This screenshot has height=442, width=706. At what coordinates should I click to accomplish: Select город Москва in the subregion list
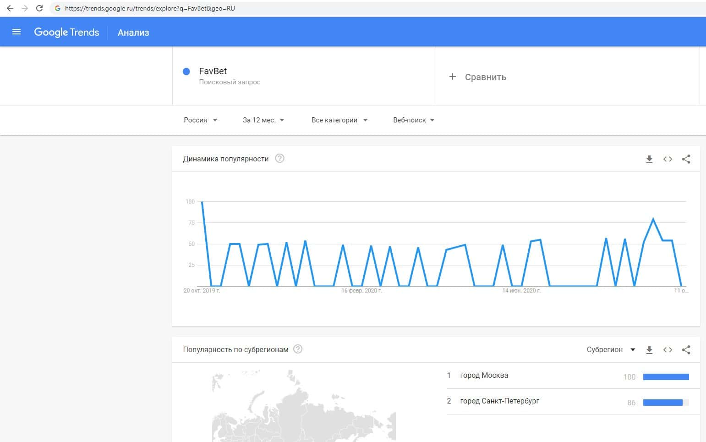tap(484, 376)
